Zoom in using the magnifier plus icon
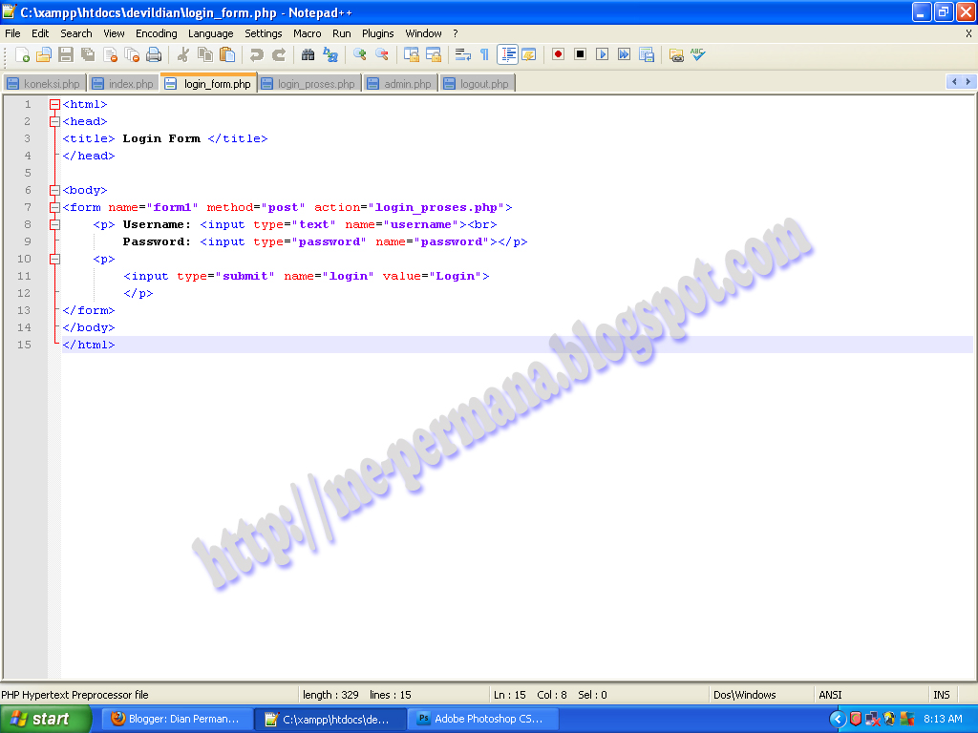Screen dimensions: 978x733 (358, 54)
